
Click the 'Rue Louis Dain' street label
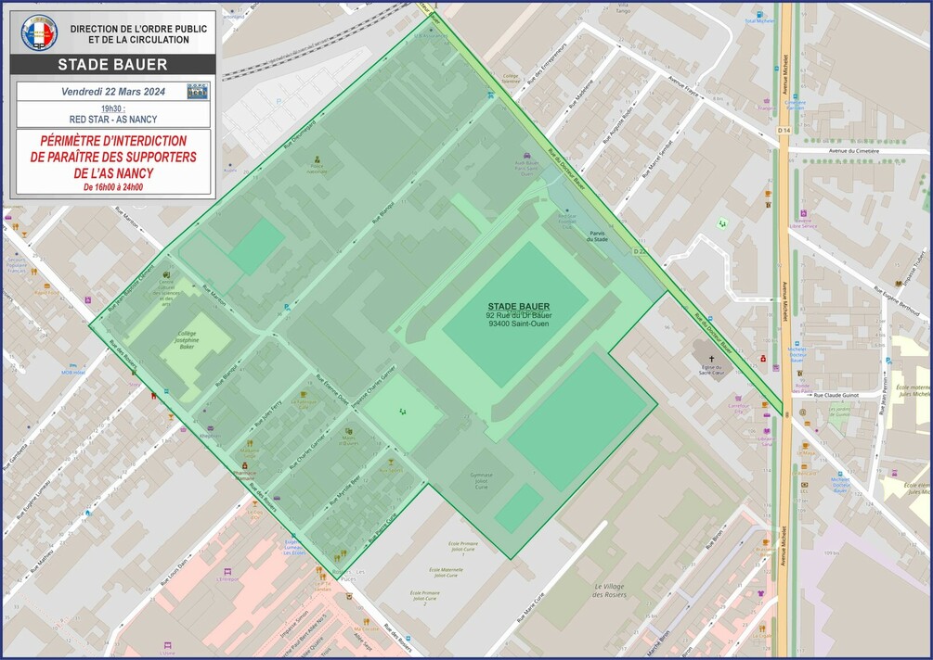(x=174, y=572)
